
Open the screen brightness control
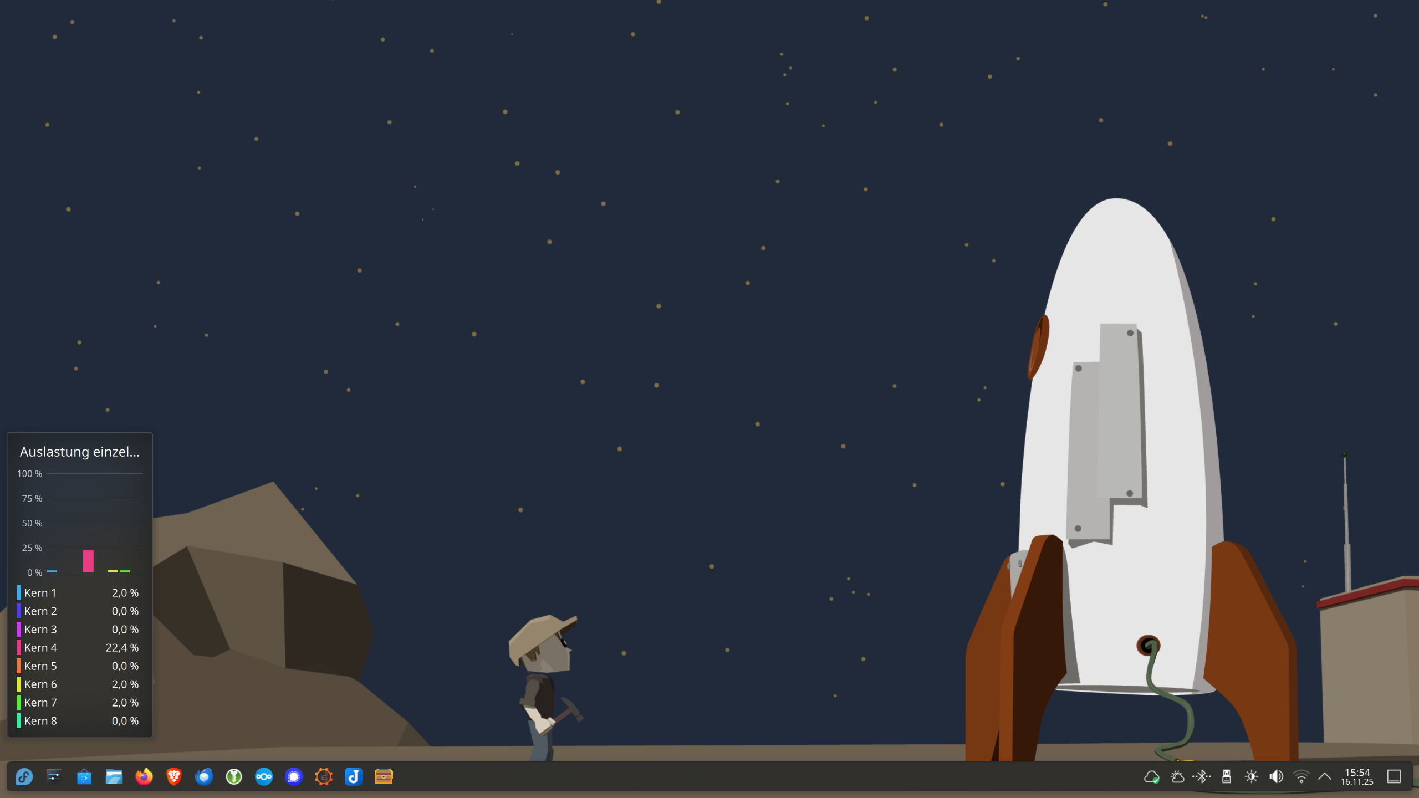1252,777
